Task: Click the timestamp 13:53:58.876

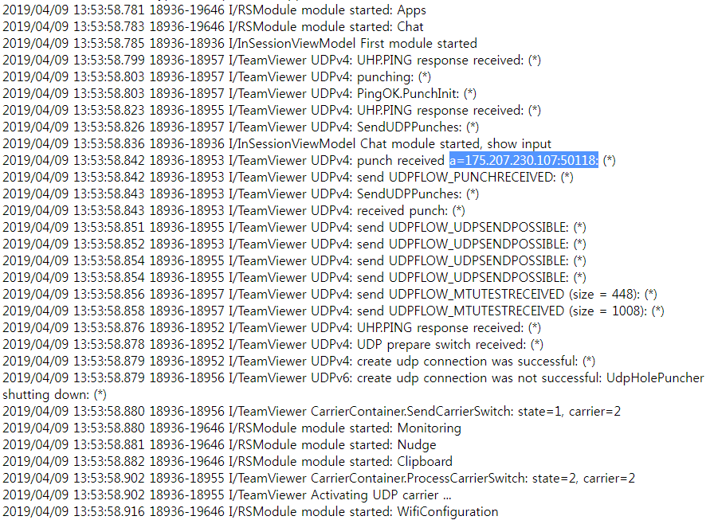Action: tap(108, 327)
